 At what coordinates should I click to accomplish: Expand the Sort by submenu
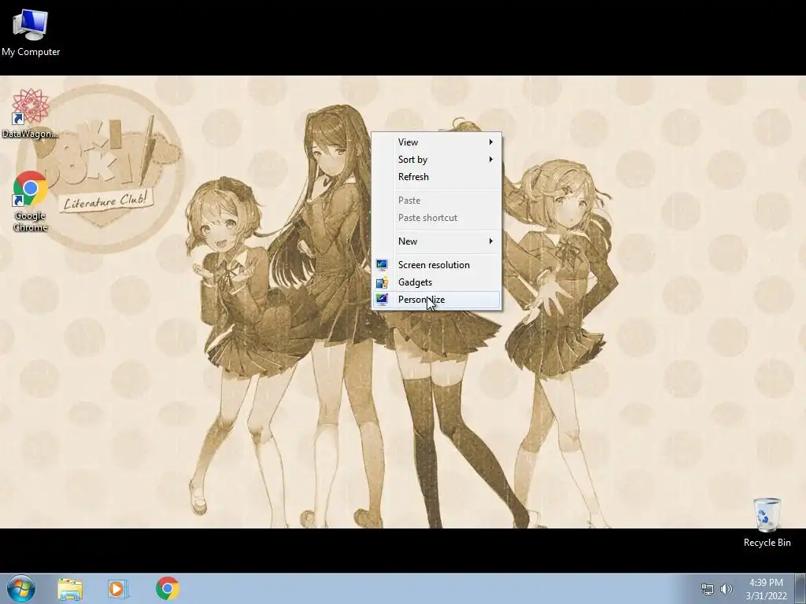coord(436,160)
